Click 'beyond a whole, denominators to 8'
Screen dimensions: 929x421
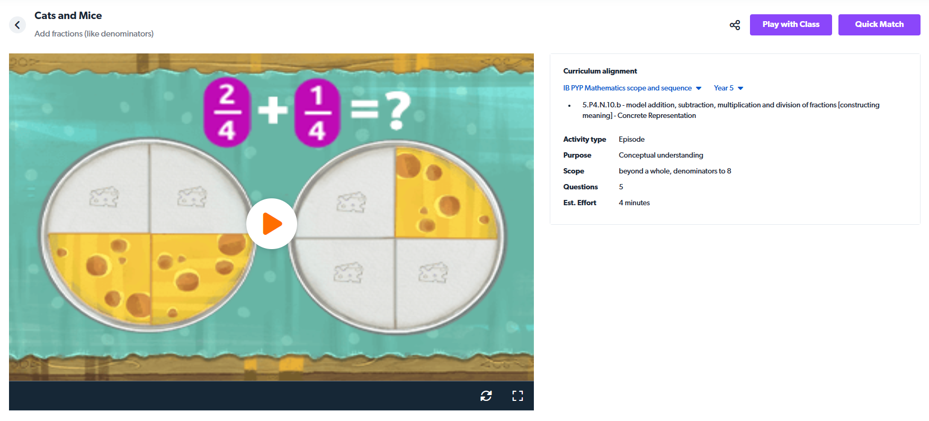point(675,171)
